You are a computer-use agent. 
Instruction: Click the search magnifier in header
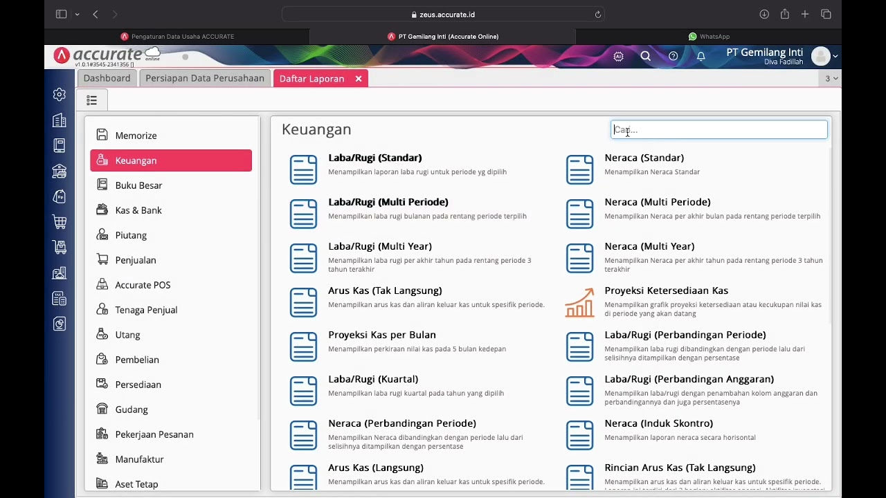click(646, 57)
